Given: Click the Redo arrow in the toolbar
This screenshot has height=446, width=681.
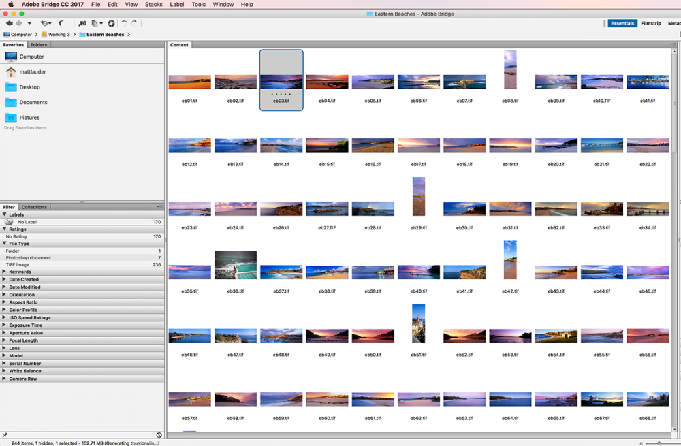Looking at the screenshot, I should tap(133, 22).
